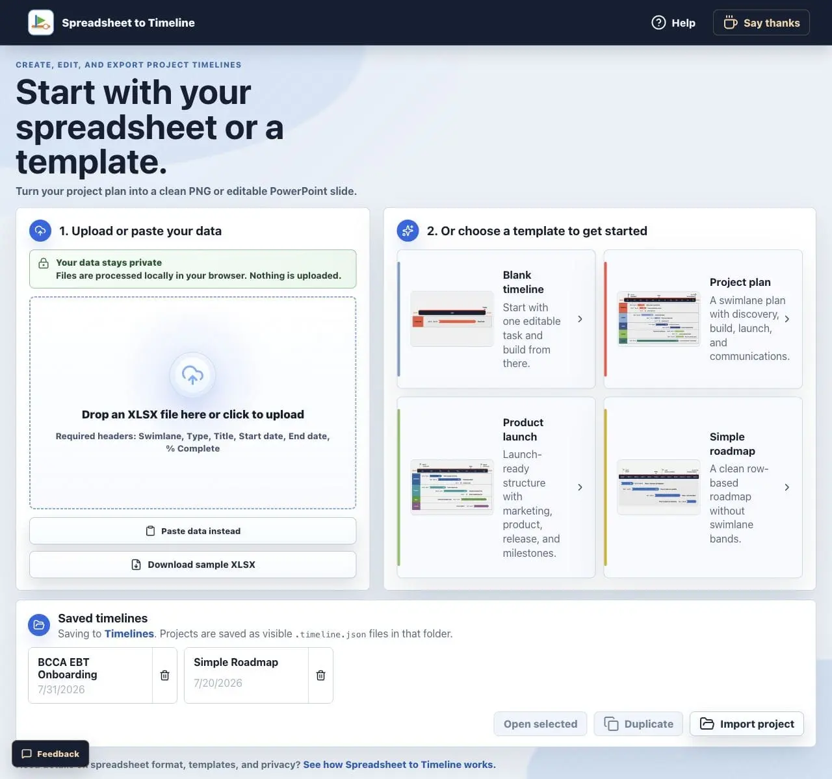The image size is (832, 779).
Task: Click the lock icon in privacy notice
Action: 44,263
